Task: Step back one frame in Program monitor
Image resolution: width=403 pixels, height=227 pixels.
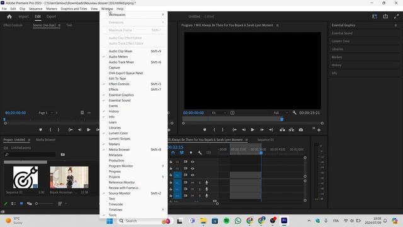Action: tap(244, 130)
